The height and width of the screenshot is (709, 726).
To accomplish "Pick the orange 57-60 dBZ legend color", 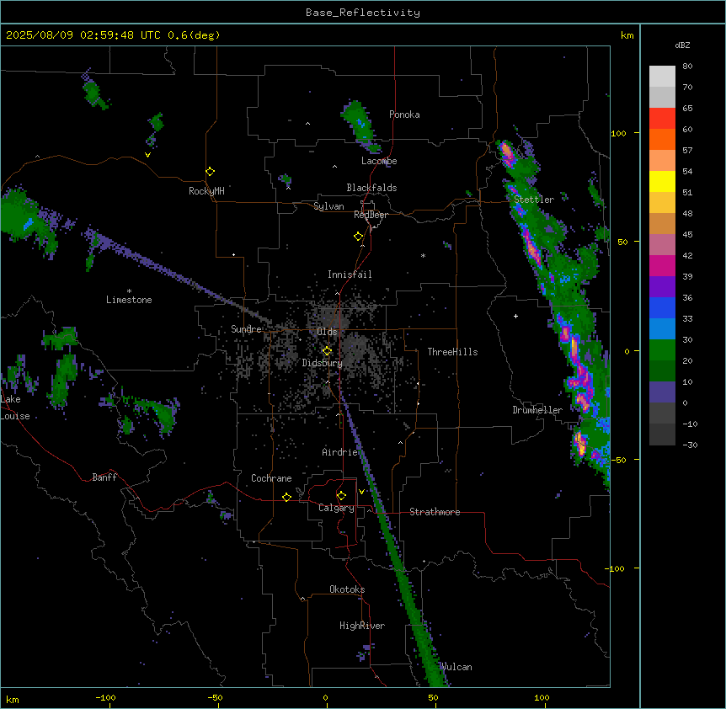I will (662, 140).
